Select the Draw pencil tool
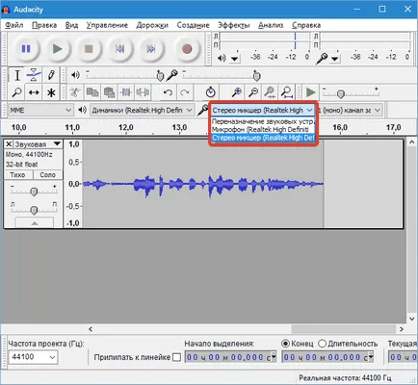Image resolution: width=418 pixels, height=385 pixels. (x=51, y=75)
